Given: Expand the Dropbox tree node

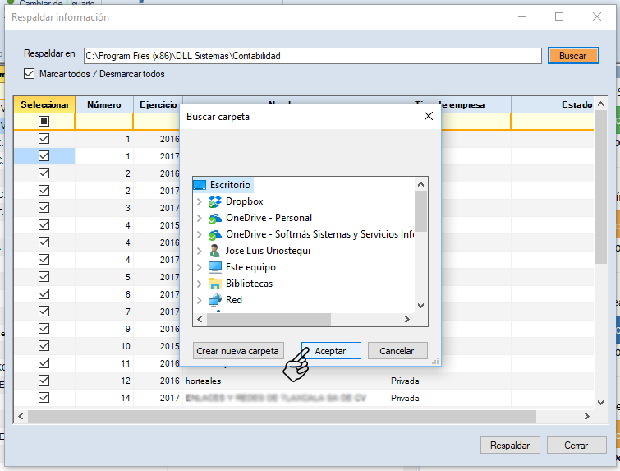Looking at the screenshot, I should [199, 201].
